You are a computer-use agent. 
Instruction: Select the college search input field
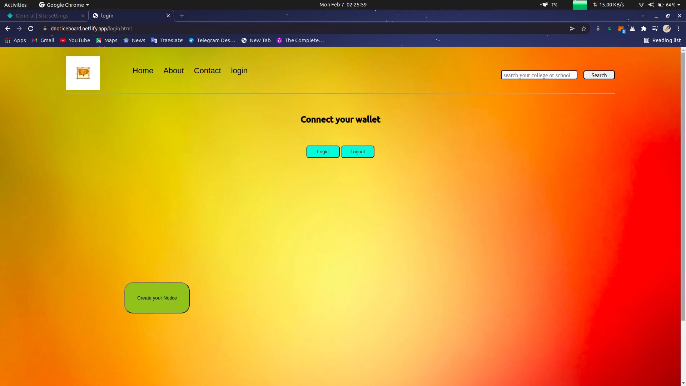(x=539, y=75)
